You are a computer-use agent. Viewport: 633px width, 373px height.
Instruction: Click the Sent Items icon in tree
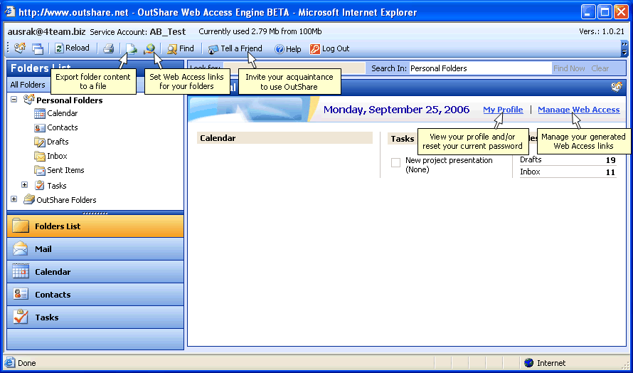click(x=40, y=170)
